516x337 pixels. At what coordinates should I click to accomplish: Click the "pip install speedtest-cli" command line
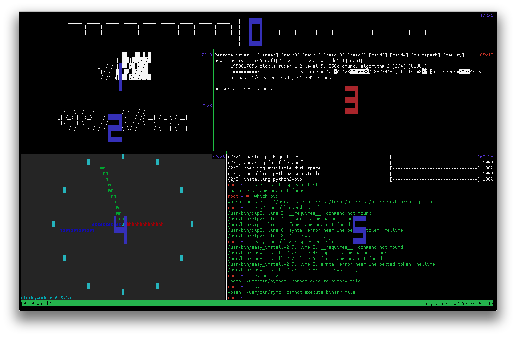(287, 185)
